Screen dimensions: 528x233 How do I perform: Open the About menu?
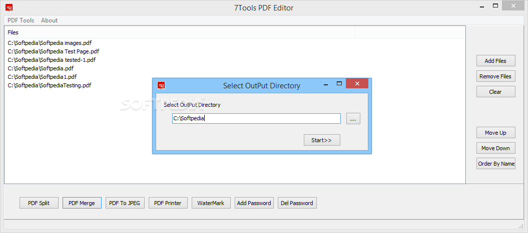click(49, 20)
